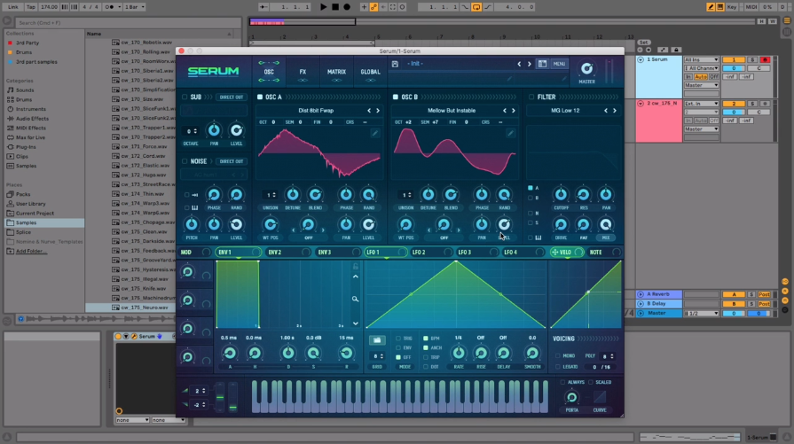Click the Filter Cutoff knob
The width and height of the screenshot is (794, 444).
tap(561, 195)
